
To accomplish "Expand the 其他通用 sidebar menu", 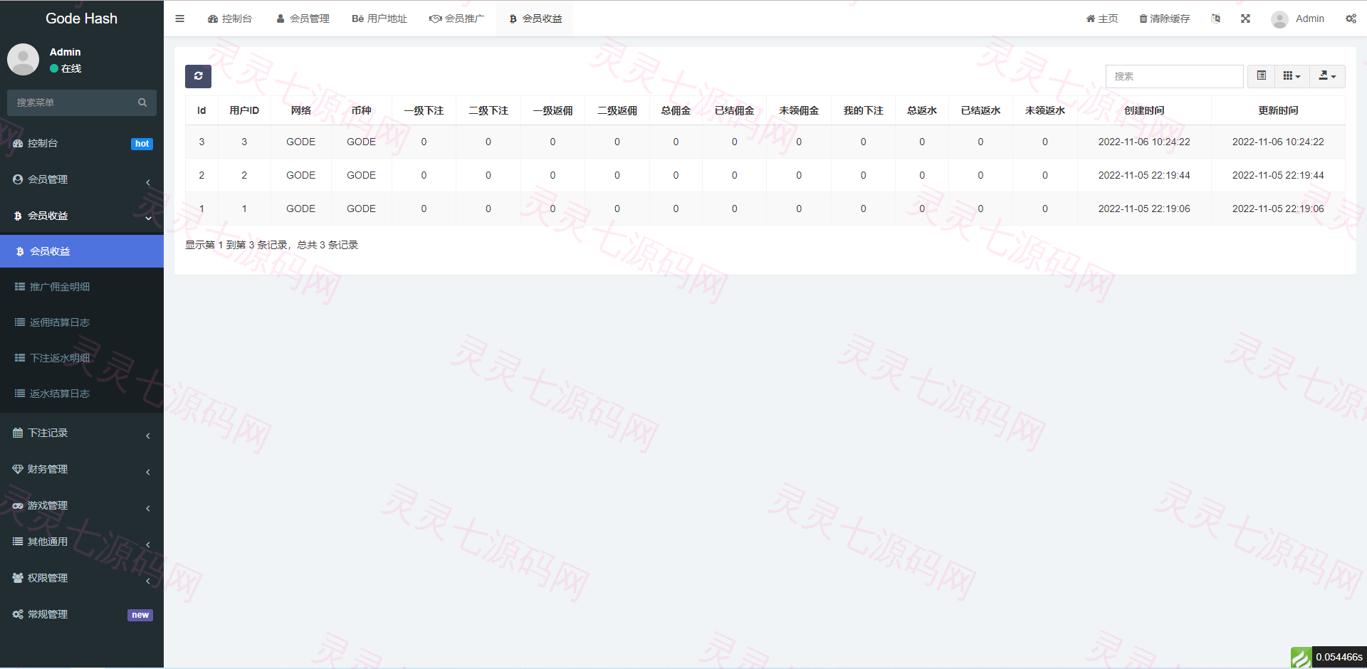I will click(82, 542).
